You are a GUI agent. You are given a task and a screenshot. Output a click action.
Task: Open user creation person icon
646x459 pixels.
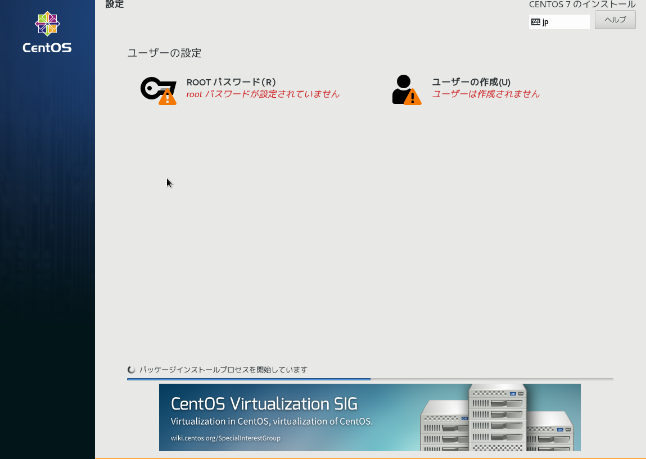click(x=406, y=90)
